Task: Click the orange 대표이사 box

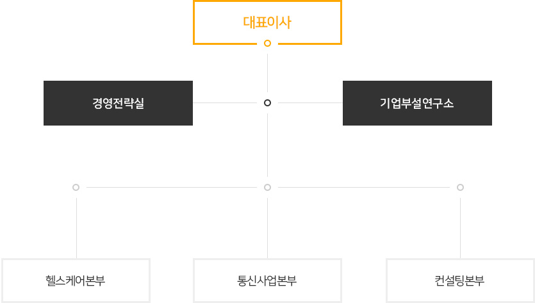Action: tap(267, 22)
